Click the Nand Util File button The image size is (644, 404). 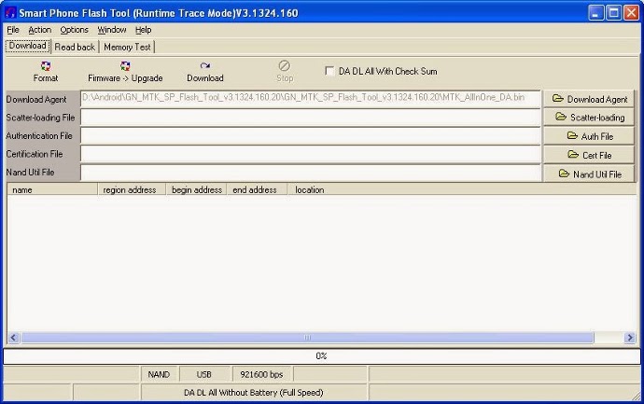pyautogui.click(x=589, y=174)
